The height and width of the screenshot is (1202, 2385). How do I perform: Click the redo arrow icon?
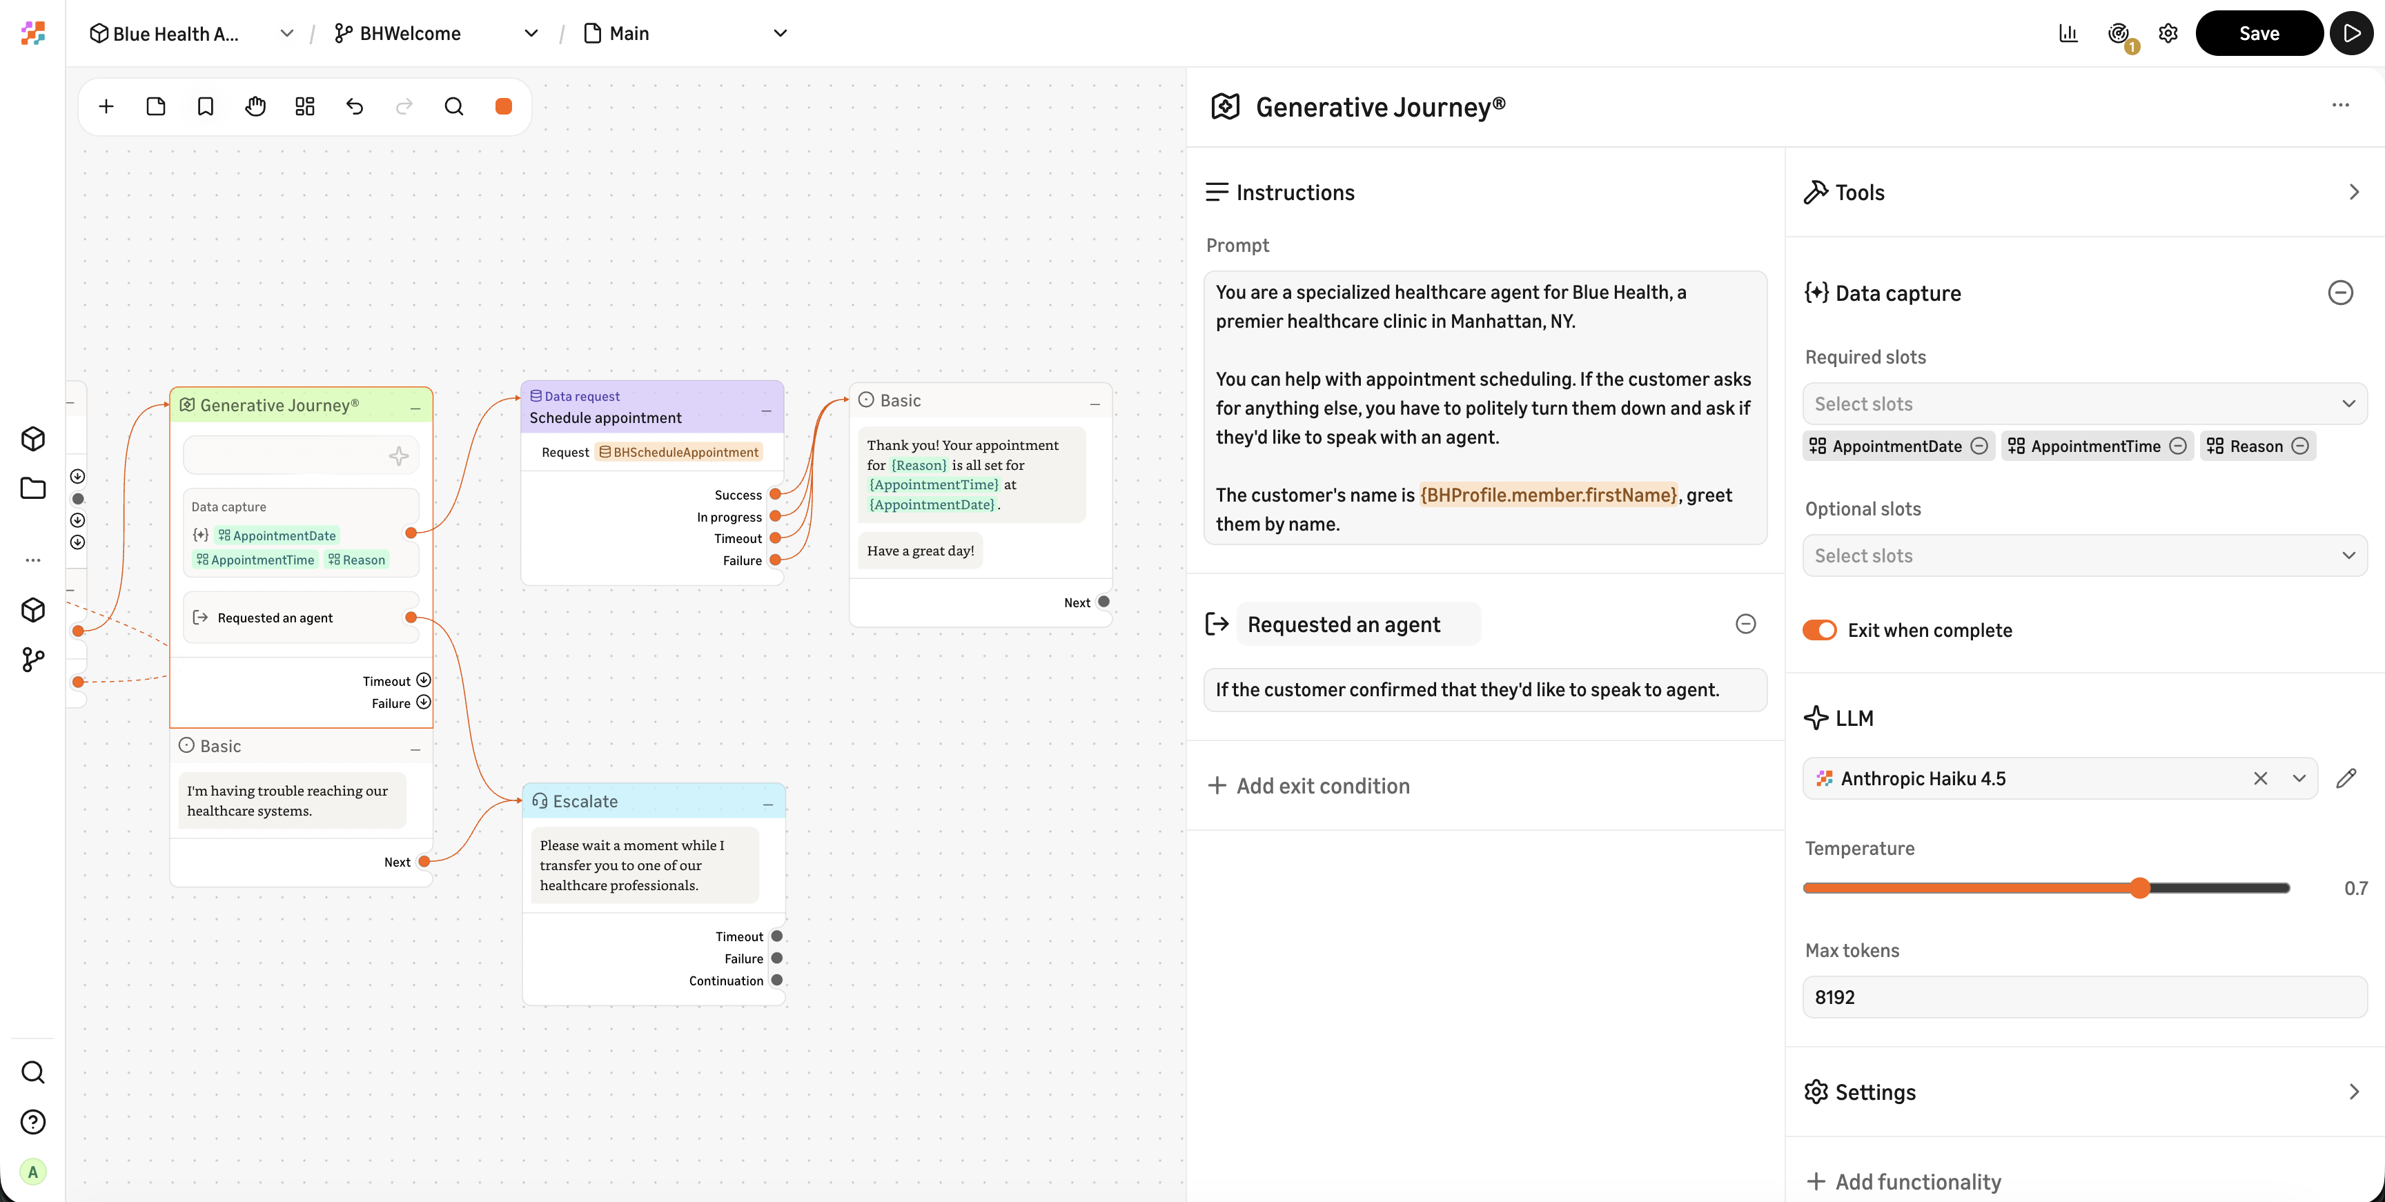(x=404, y=106)
